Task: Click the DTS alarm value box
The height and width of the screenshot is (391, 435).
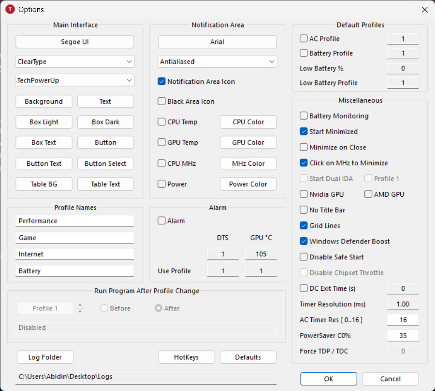Action: [223, 254]
